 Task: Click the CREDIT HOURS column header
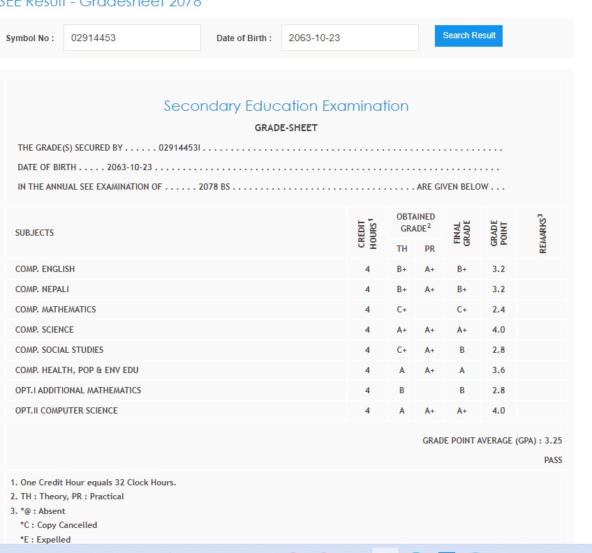367,233
